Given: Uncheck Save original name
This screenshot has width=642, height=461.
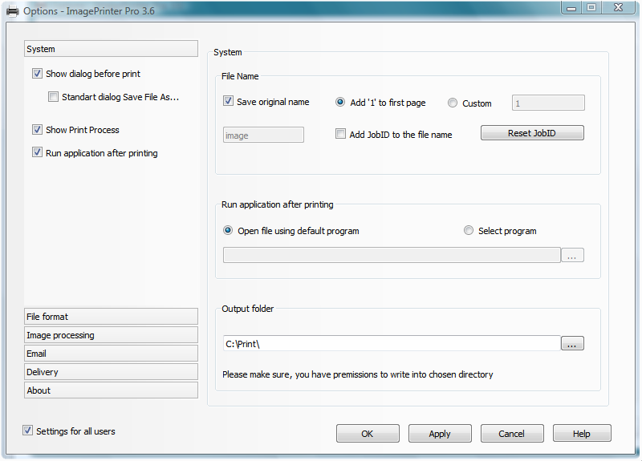Looking at the screenshot, I should click(228, 101).
